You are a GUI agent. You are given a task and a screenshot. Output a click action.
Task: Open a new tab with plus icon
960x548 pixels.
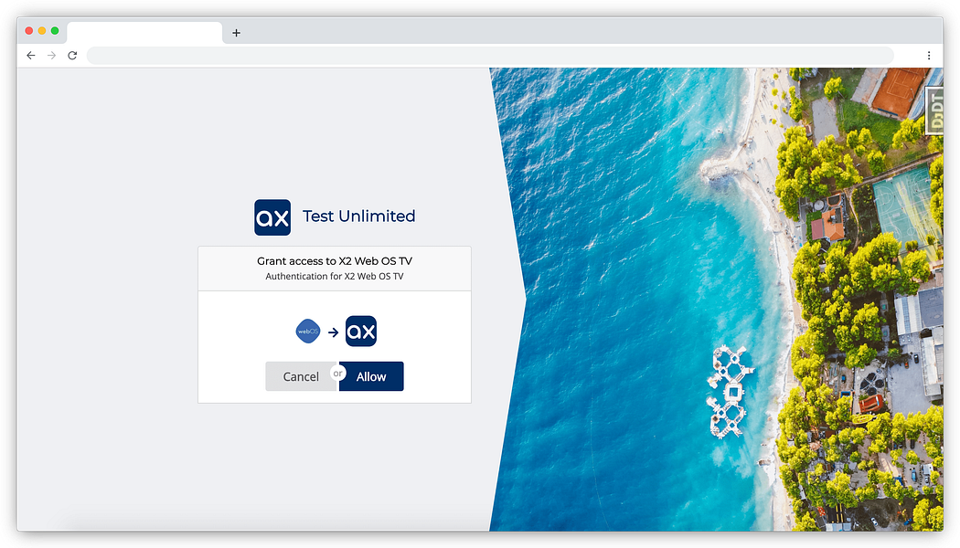[x=236, y=33]
